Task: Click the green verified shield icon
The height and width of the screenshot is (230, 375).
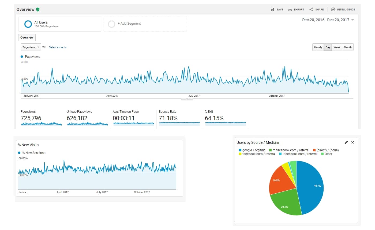Action: pyautogui.click(x=38, y=9)
